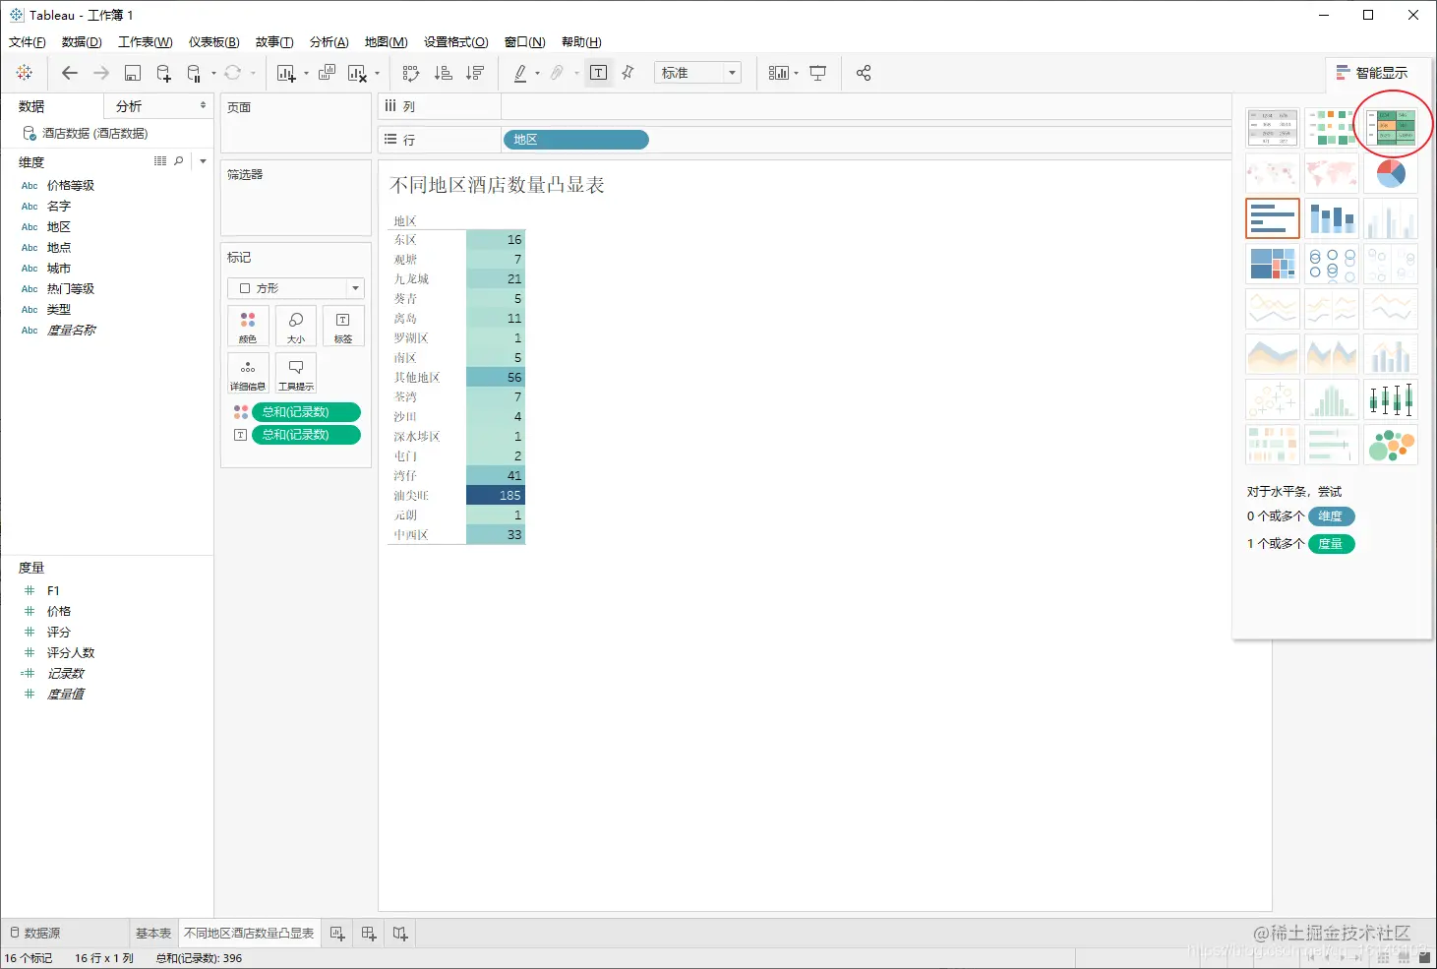This screenshot has height=969, width=1437.
Task: Click the new worksheet toolbar icon
Action: 286,73
